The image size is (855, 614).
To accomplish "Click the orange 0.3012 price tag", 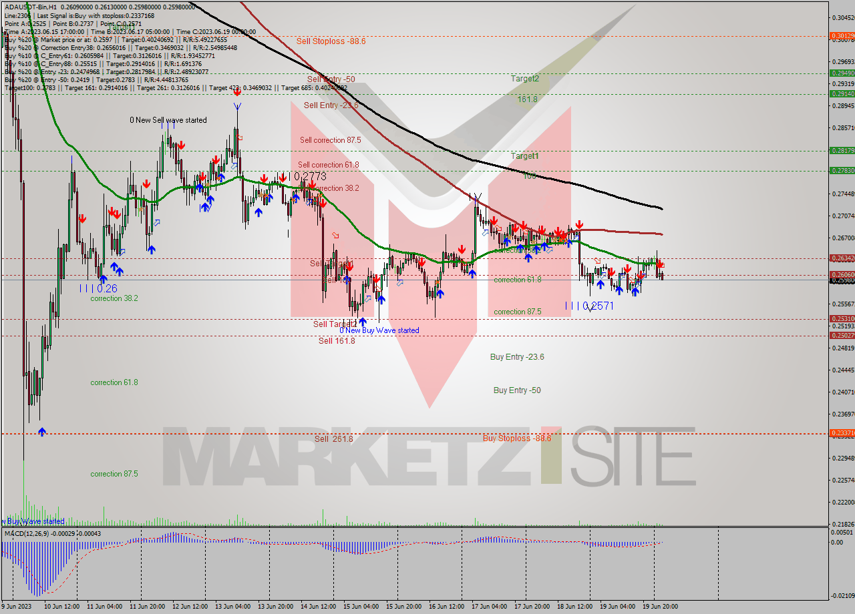I will [842, 35].
